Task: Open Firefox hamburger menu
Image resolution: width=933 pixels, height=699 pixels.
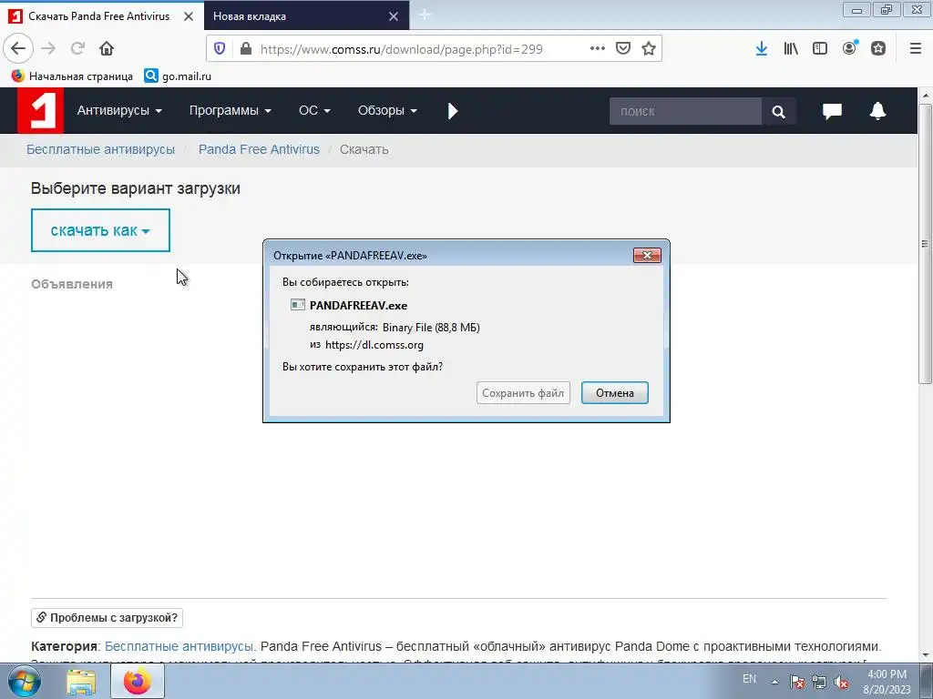Action: tap(916, 49)
